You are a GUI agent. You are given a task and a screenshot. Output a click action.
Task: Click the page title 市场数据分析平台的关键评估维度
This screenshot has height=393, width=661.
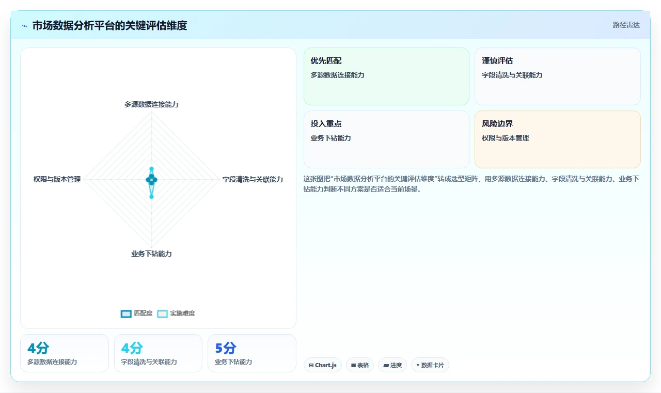[x=109, y=25]
